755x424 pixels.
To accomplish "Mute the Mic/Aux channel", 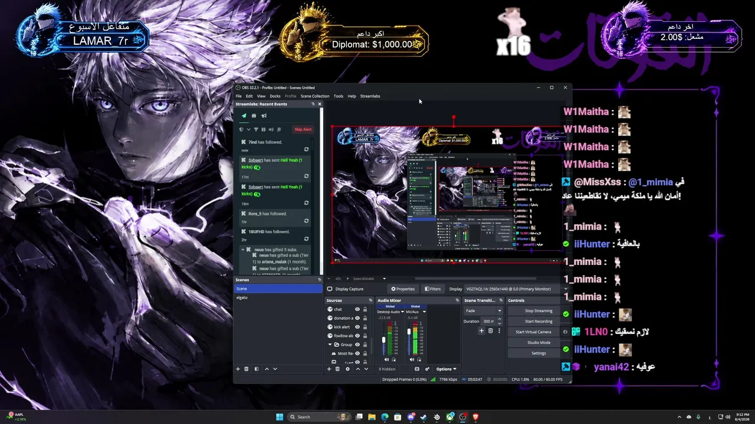I will 412,359.
